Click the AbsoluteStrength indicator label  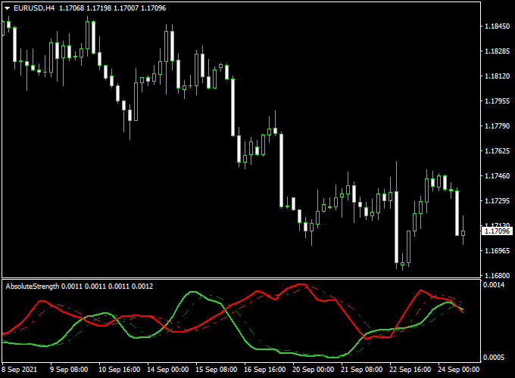(x=33, y=287)
